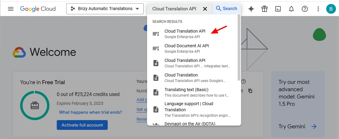Click the Cloud Translation document icon
This screenshot has height=139, width=339.
[x=156, y=78]
